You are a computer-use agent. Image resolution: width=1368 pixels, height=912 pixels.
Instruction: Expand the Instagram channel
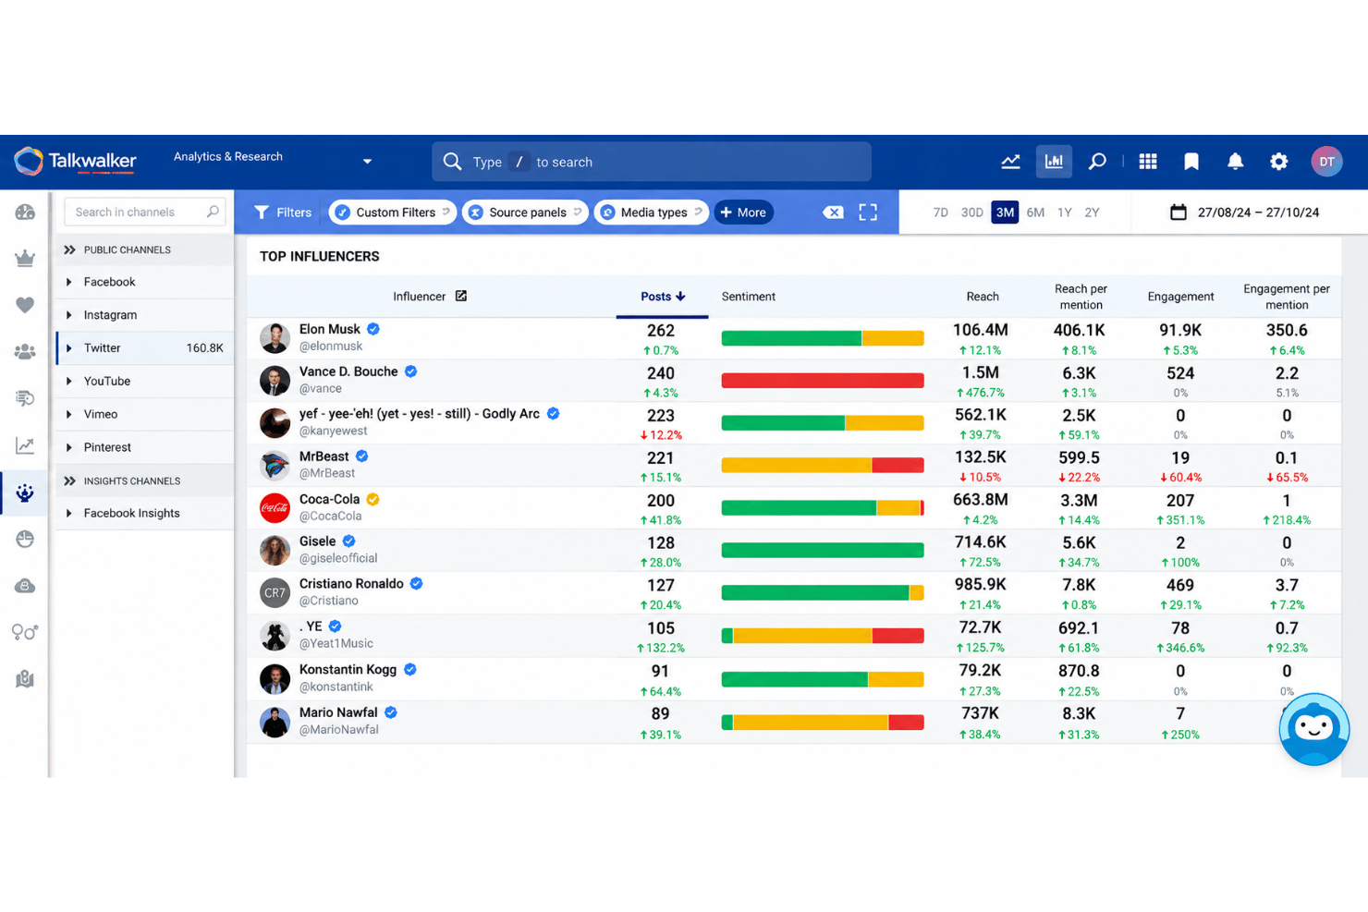click(69, 315)
